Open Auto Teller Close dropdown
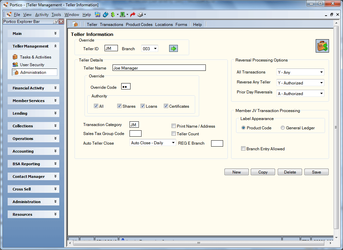Image resolution: width=343 pixels, height=250 pixels. [173, 143]
